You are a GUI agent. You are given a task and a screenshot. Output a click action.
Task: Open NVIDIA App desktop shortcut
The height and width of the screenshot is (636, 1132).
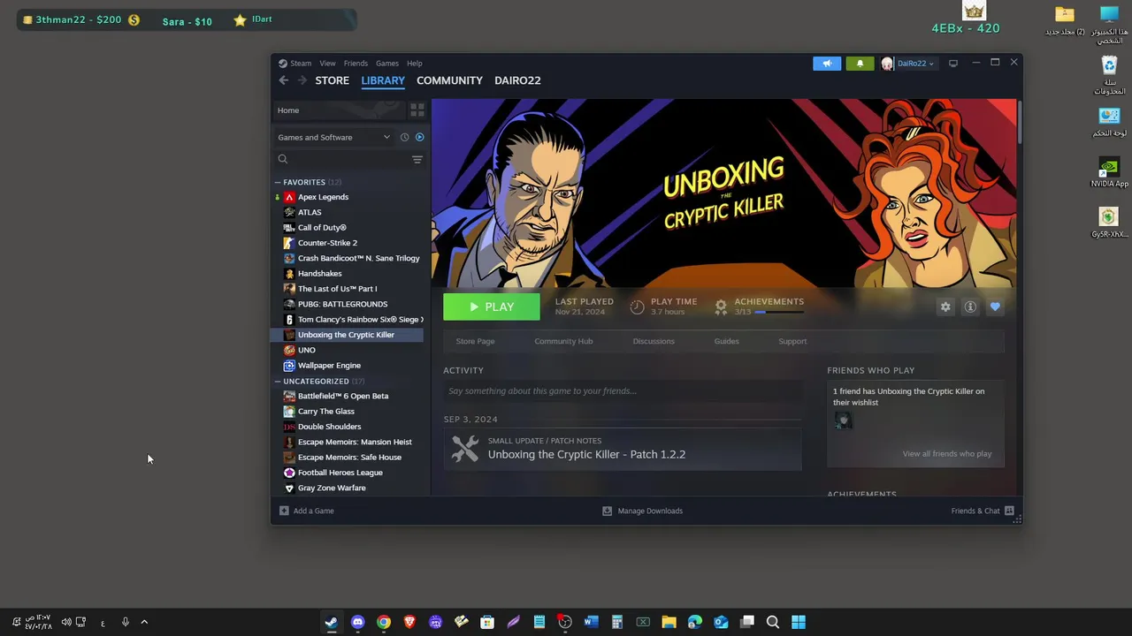(1109, 172)
